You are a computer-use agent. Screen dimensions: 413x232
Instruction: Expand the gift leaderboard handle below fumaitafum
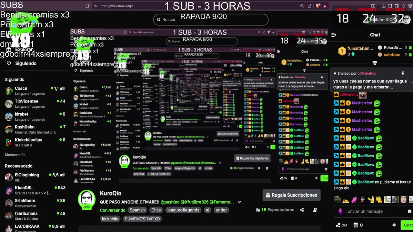(x=375, y=63)
